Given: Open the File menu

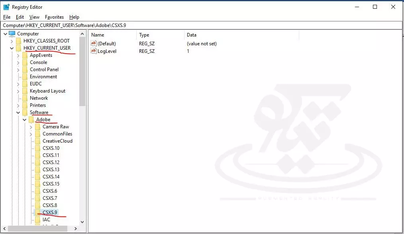Looking at the screenshot, I should [7, 17].
